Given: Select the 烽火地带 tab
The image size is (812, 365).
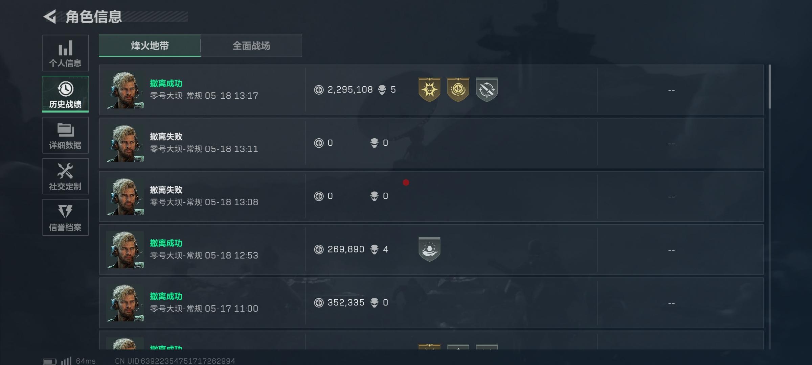Looking at the screenshot, I should click(150, 46).
